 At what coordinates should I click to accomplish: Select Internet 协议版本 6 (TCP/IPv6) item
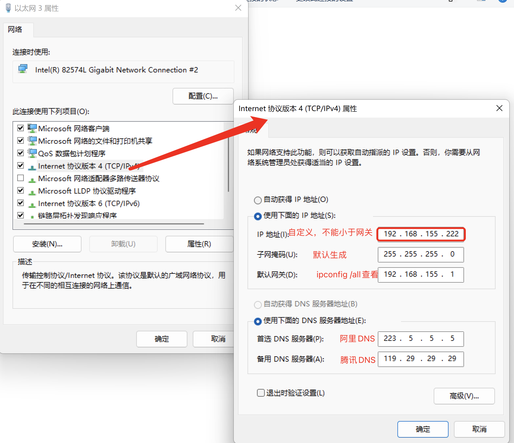89,203
